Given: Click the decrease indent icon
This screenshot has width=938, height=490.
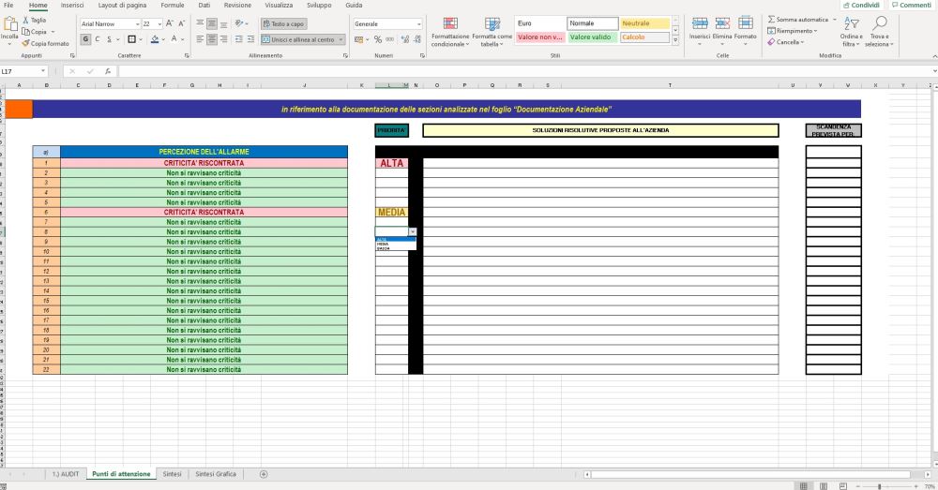Looking at the screenshot, I should 238,39.
